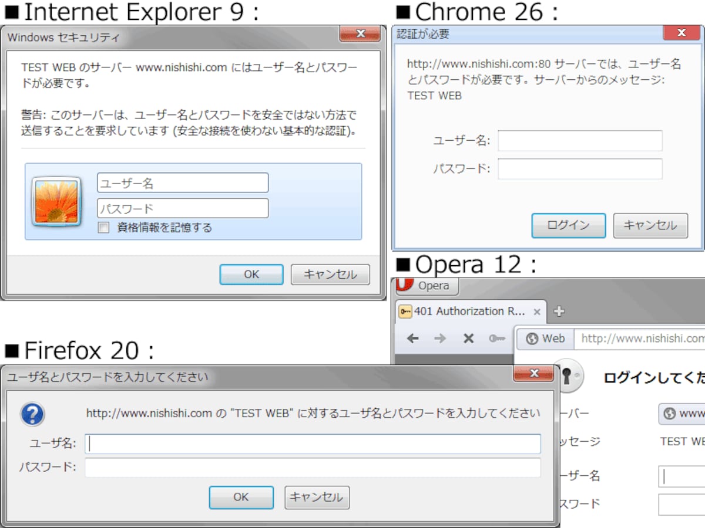Click the ログイン button in Chrome dialog
Viewport: 705px width, 528px height.
click(568, 225)
